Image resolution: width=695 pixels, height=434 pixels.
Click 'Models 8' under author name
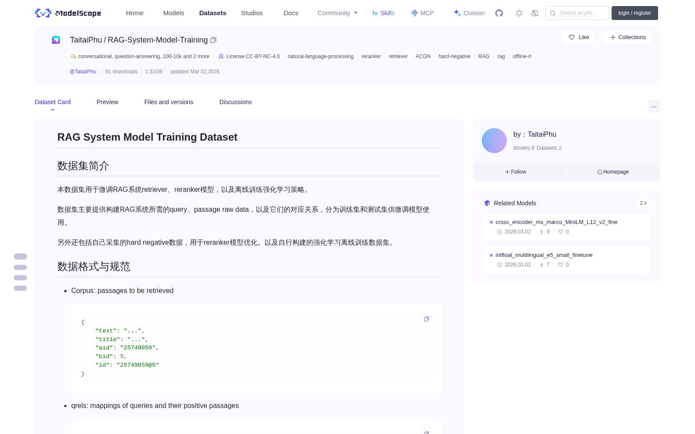(x=524, y=148)
